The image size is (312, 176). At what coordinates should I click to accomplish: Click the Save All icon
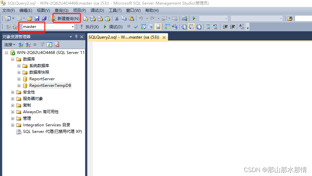(44, 18)
